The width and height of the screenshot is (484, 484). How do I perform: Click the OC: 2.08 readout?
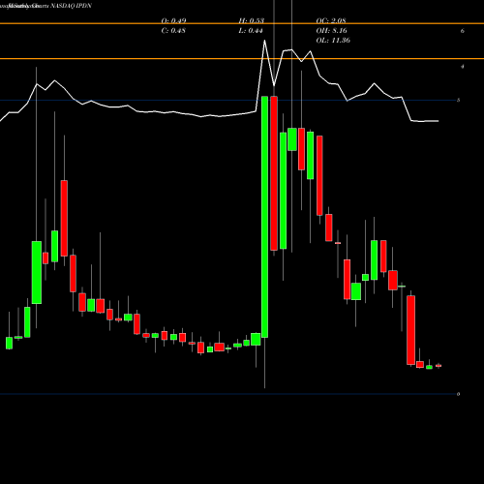click(x=331, y=20)
